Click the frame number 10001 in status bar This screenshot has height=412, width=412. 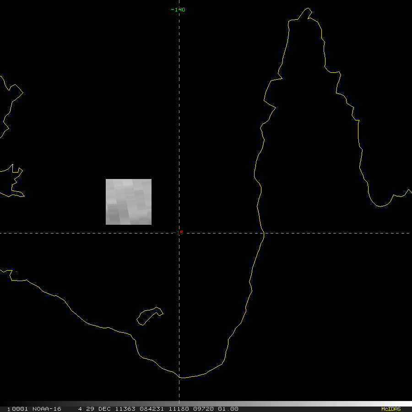point(17,409)
